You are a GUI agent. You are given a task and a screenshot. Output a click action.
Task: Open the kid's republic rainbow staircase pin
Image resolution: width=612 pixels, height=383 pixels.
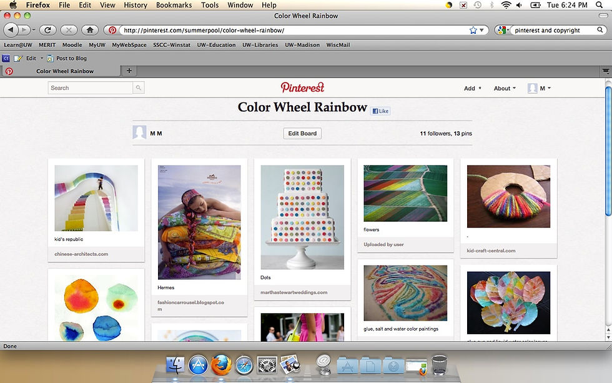point(96,198)
